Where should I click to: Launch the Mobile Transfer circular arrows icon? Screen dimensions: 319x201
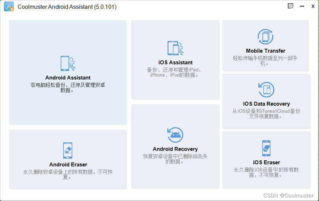point(265,37)
